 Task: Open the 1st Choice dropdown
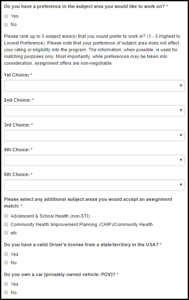pyautogui.click(x=94, y=86)
